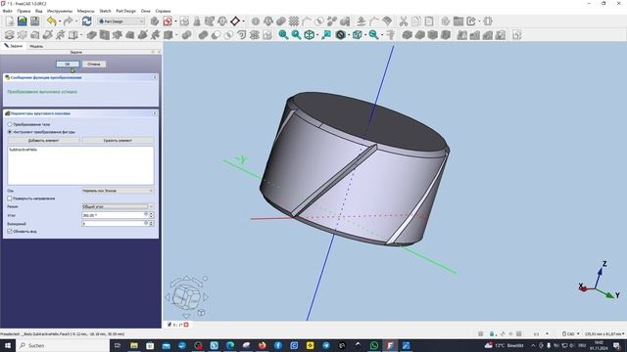This screenshot has height=352, width=627.
Task: Click the Copy icon next to scissors
Action: tap(415, 22)
